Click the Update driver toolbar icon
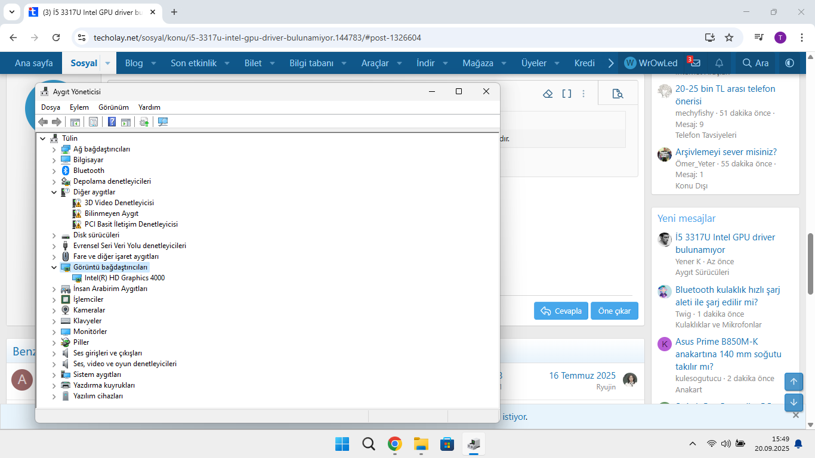815x458 pixels. click(144, 122)
